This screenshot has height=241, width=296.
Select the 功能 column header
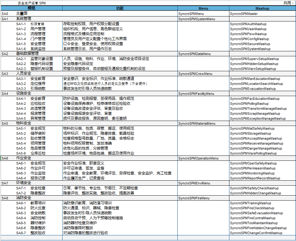click(x=120, y=8)
